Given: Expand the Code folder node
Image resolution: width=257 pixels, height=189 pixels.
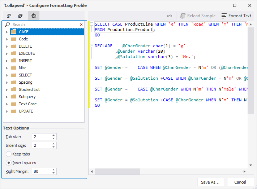Looking at the screenshot, I should pos(7,39).
